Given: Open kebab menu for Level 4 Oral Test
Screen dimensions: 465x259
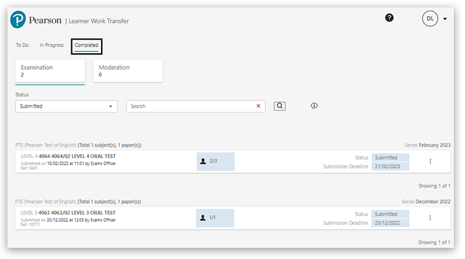Looking at the screenshot, I should click(x=430, y=162).
